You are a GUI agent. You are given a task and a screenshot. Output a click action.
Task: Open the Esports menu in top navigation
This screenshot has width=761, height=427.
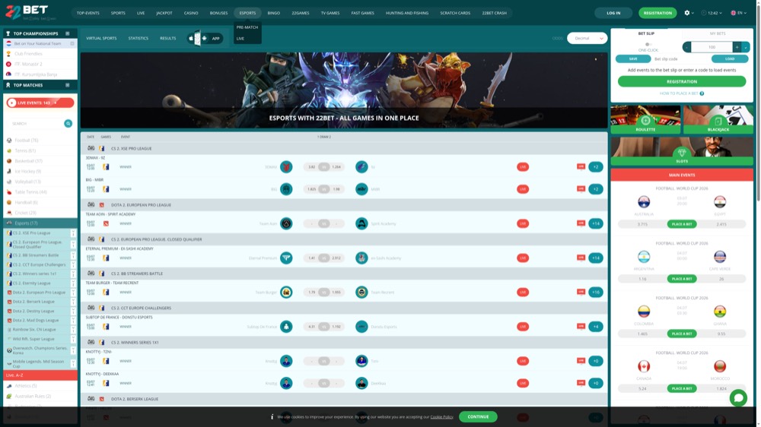247,13
